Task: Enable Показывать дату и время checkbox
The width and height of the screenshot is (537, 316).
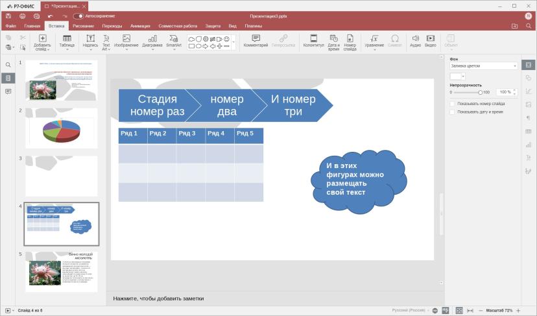Action: (x=452, y=112)
